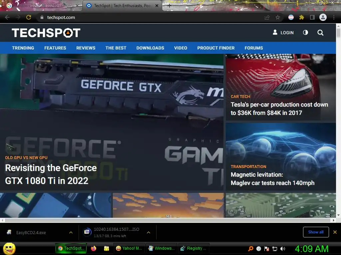
Task: Open the CPU chips thumbnail article
Action: 56,205
